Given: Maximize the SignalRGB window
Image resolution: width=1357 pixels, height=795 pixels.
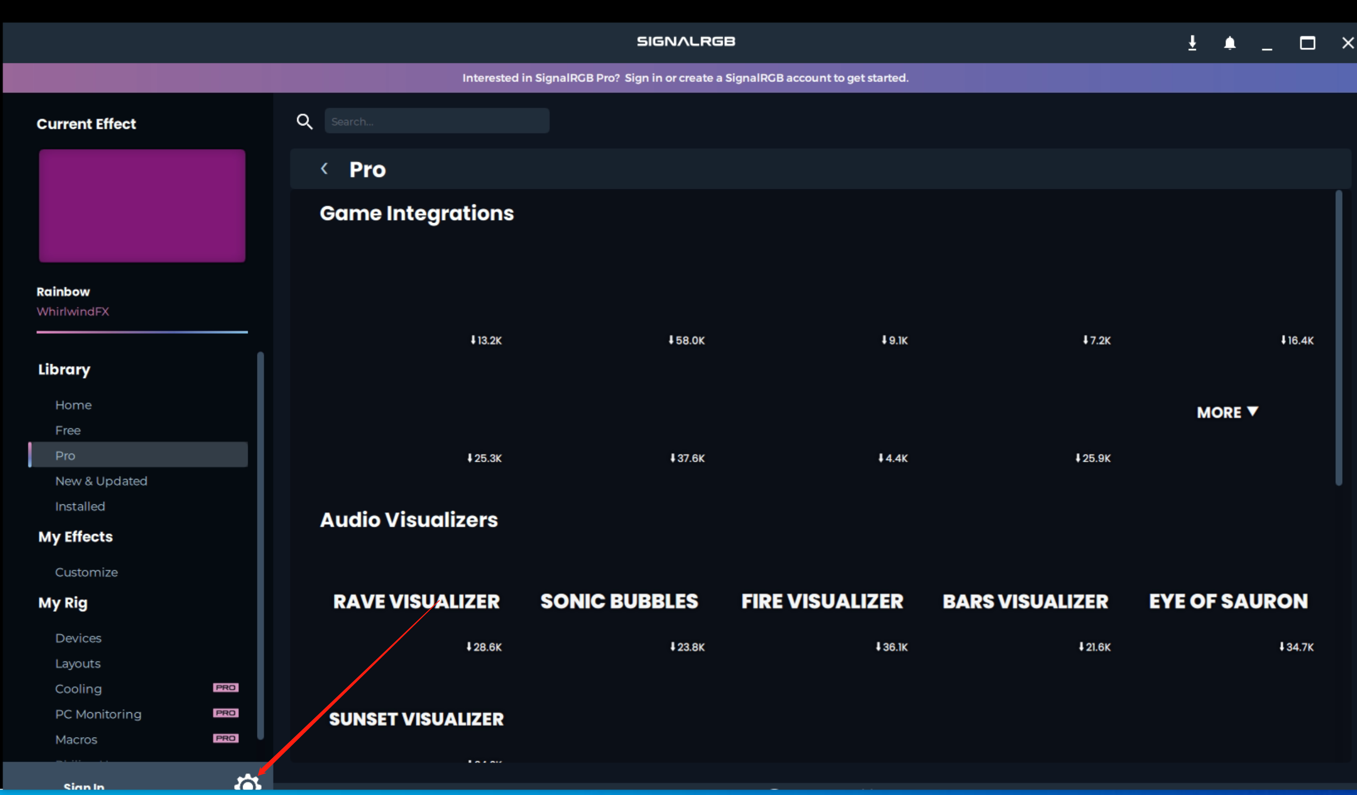Looking at the screenshot, I should (x=1307, y=43).
